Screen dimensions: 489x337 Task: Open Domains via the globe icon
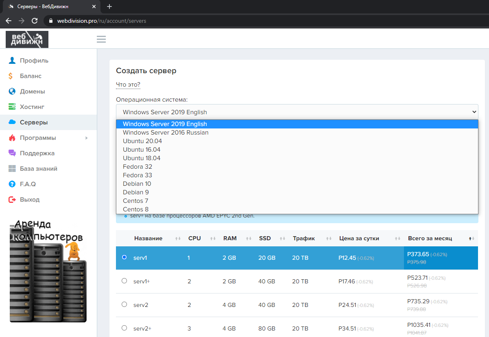point(12,91)
